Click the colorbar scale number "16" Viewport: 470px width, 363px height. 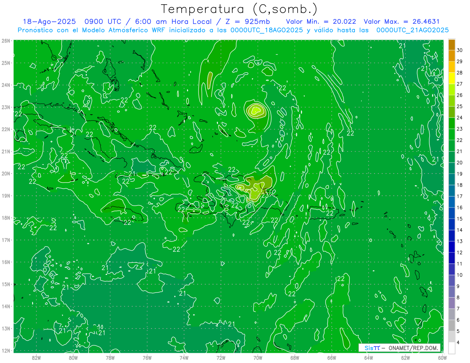460,208
